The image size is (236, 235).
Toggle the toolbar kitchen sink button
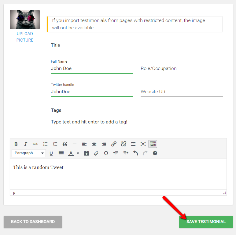pyautogui.click(x=153, y=144)
